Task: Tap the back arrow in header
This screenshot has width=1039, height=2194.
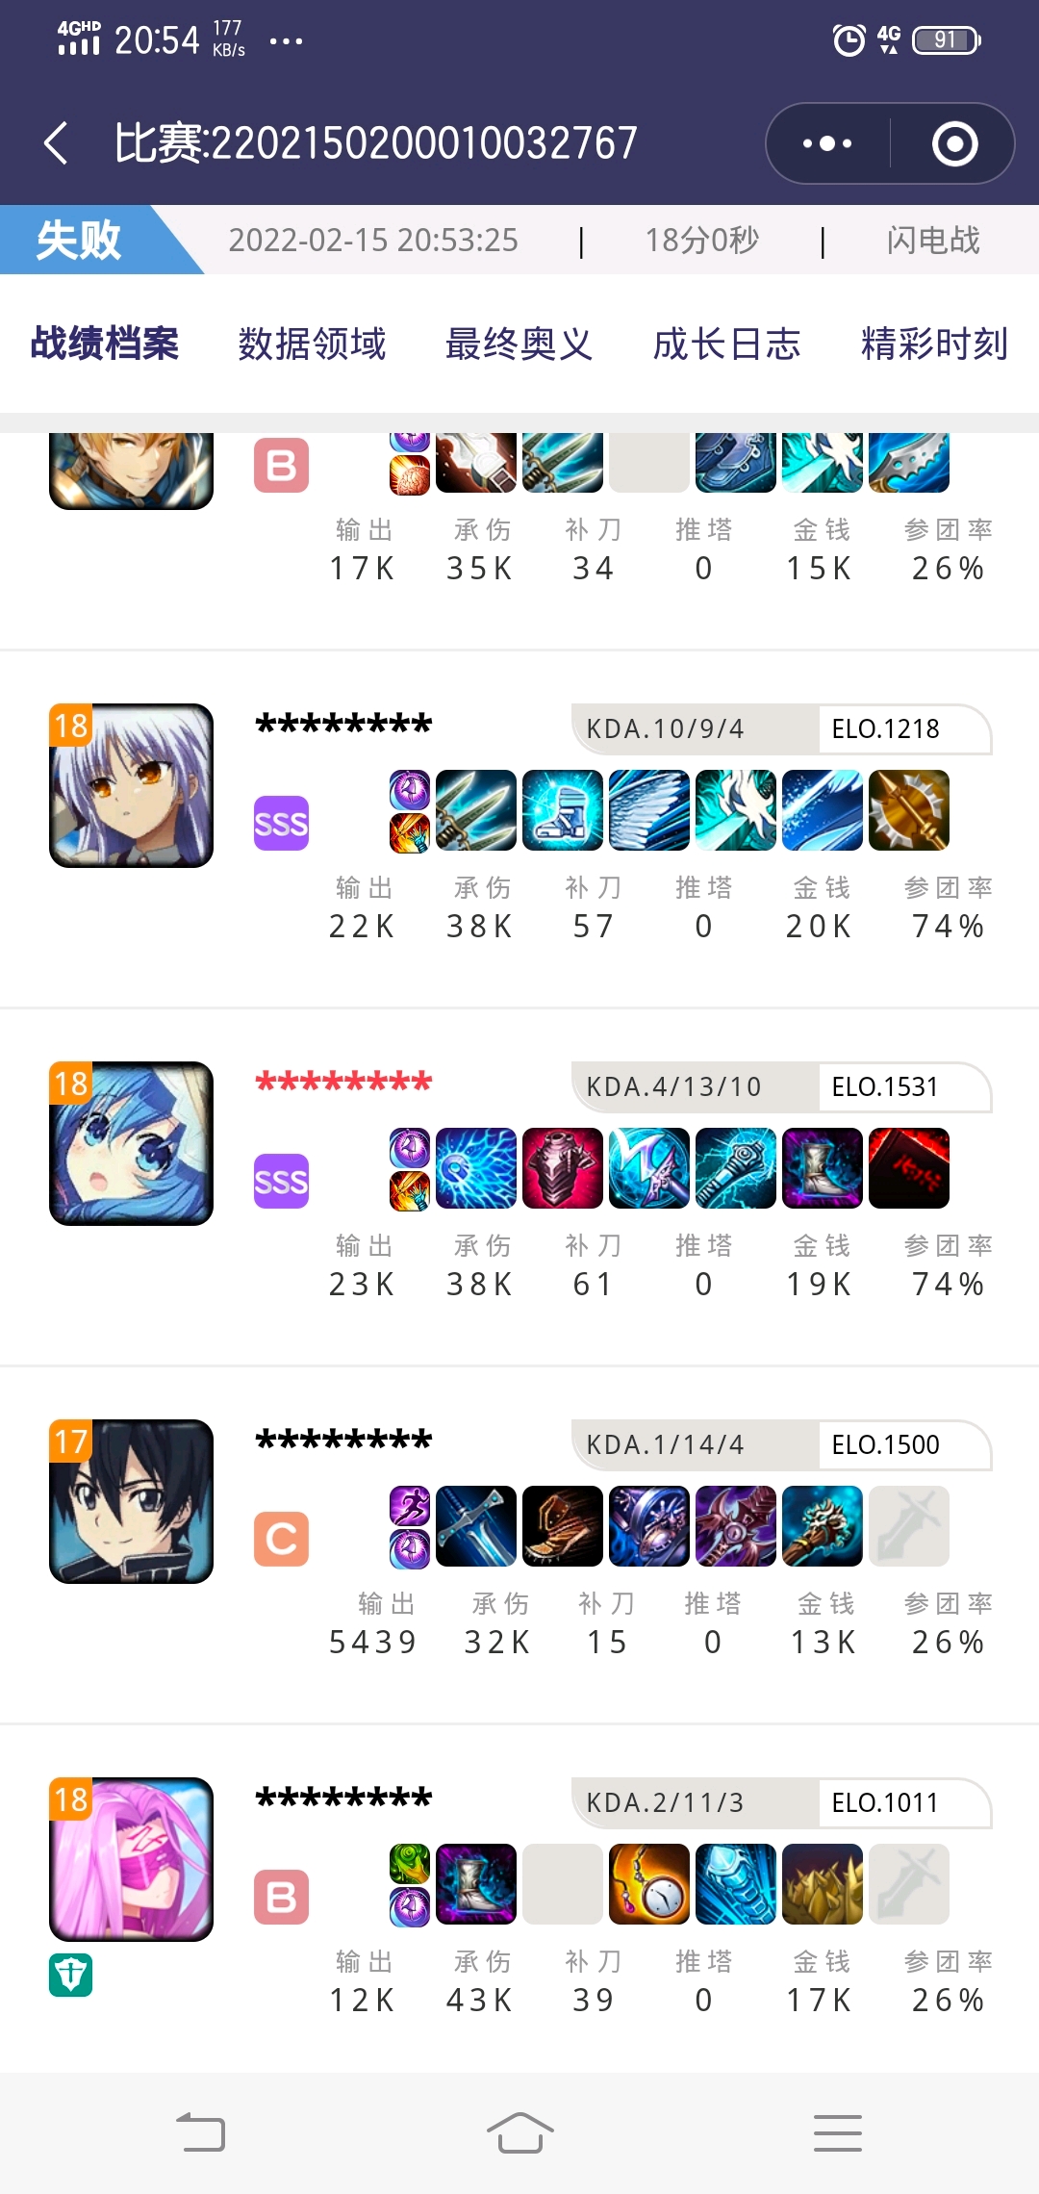Action: tap(56, 143)
